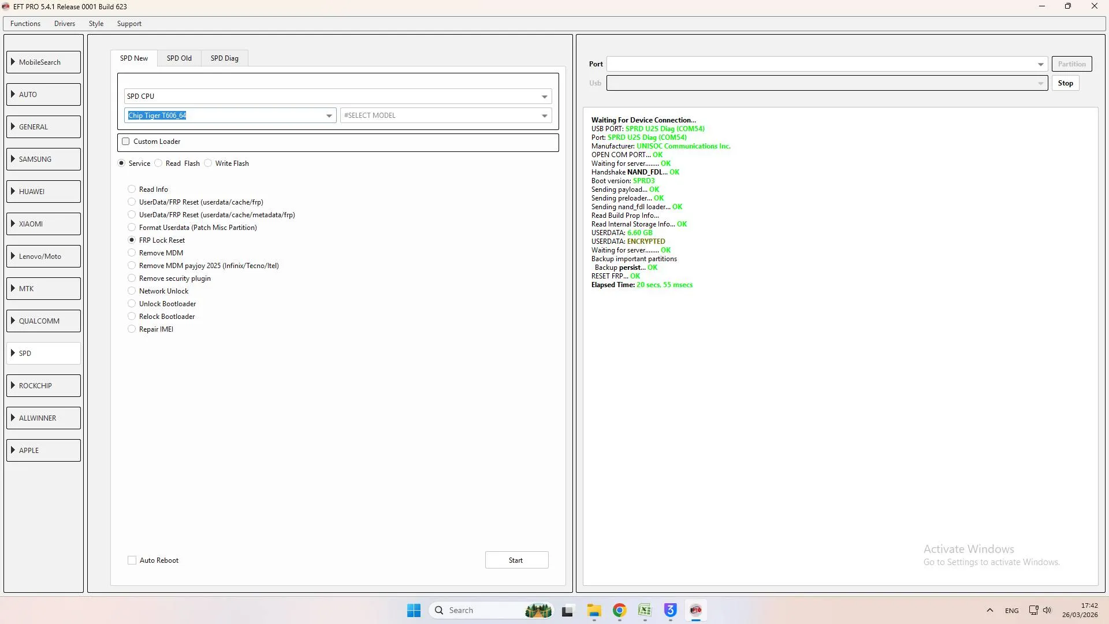1109x624 pixels.
Task: Choose the Remove MDM radio option
Action: (x=132, y=253)
